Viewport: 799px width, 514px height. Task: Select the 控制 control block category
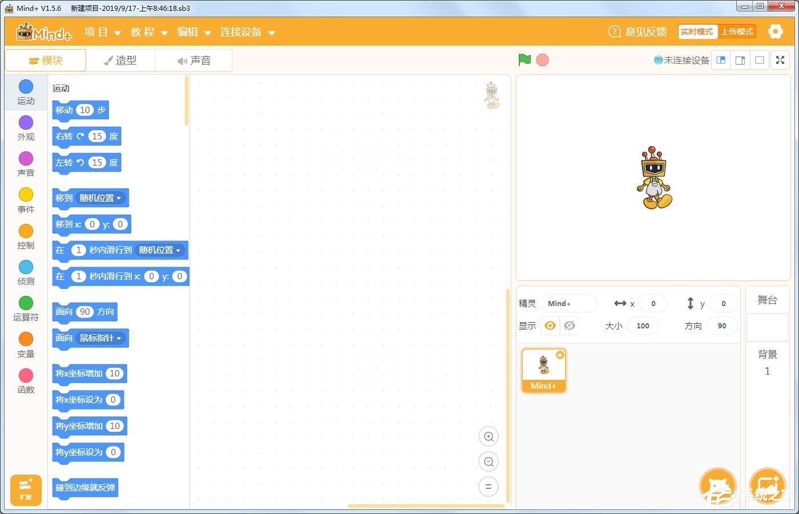click(x=26, y=236)
